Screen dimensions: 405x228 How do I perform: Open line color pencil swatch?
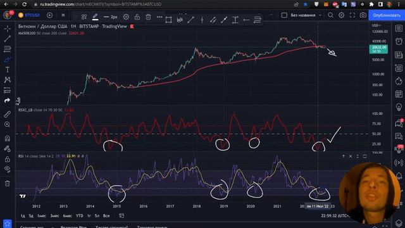coord(95,17)
